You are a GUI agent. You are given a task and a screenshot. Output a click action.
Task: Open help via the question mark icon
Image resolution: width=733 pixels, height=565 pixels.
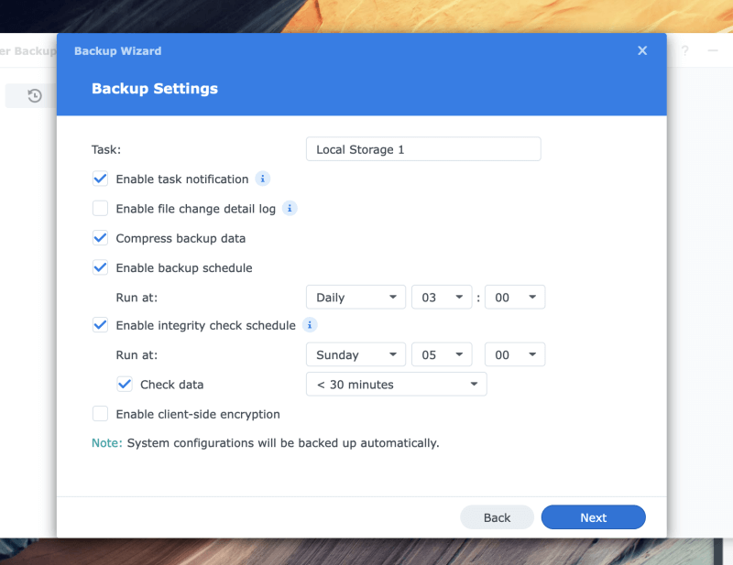click(684, 52)
